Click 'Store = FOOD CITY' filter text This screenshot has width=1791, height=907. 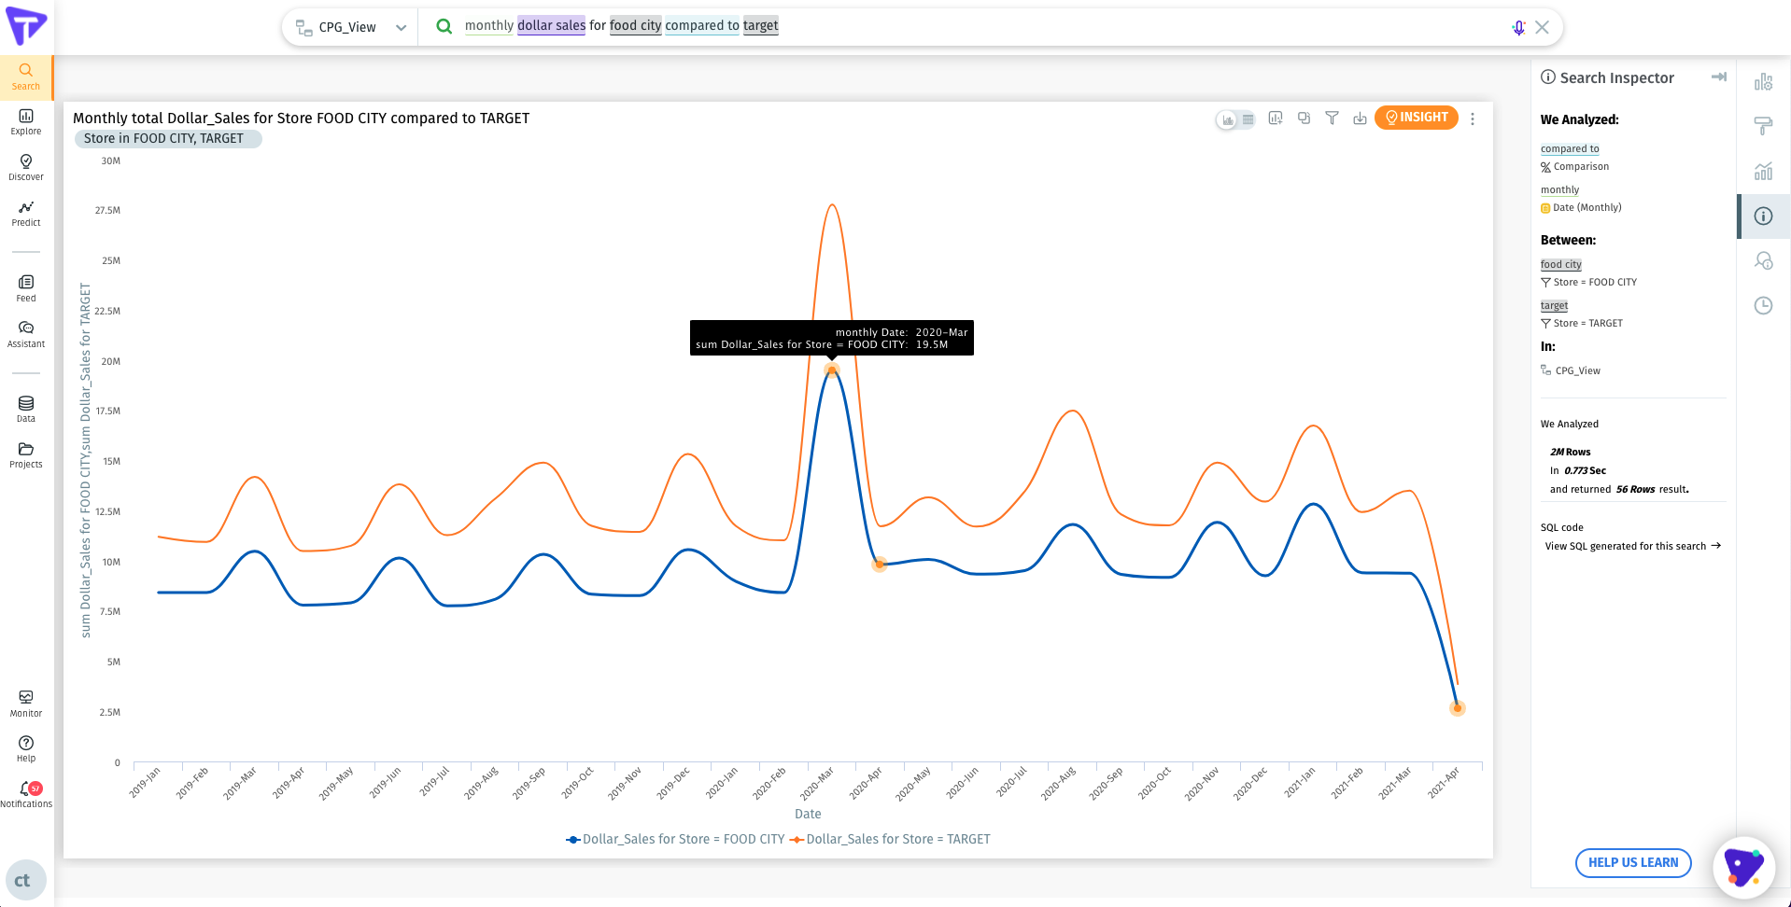pyautogui.click(x=1594, y=282)
